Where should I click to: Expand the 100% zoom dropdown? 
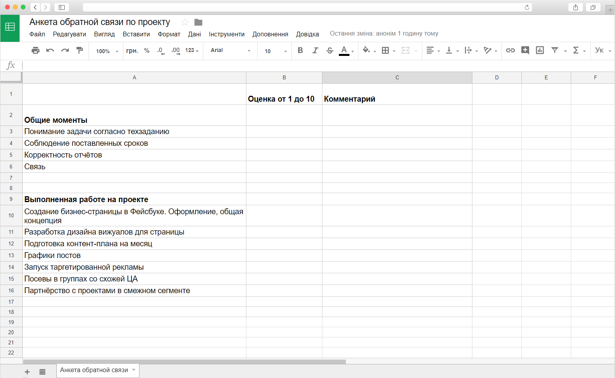pyautogui.click(x=107, y=51)
